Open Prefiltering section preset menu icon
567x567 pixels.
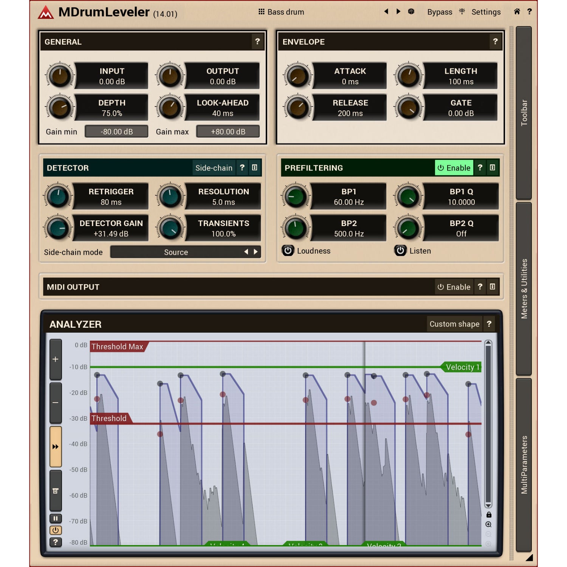tap(493, 167)
